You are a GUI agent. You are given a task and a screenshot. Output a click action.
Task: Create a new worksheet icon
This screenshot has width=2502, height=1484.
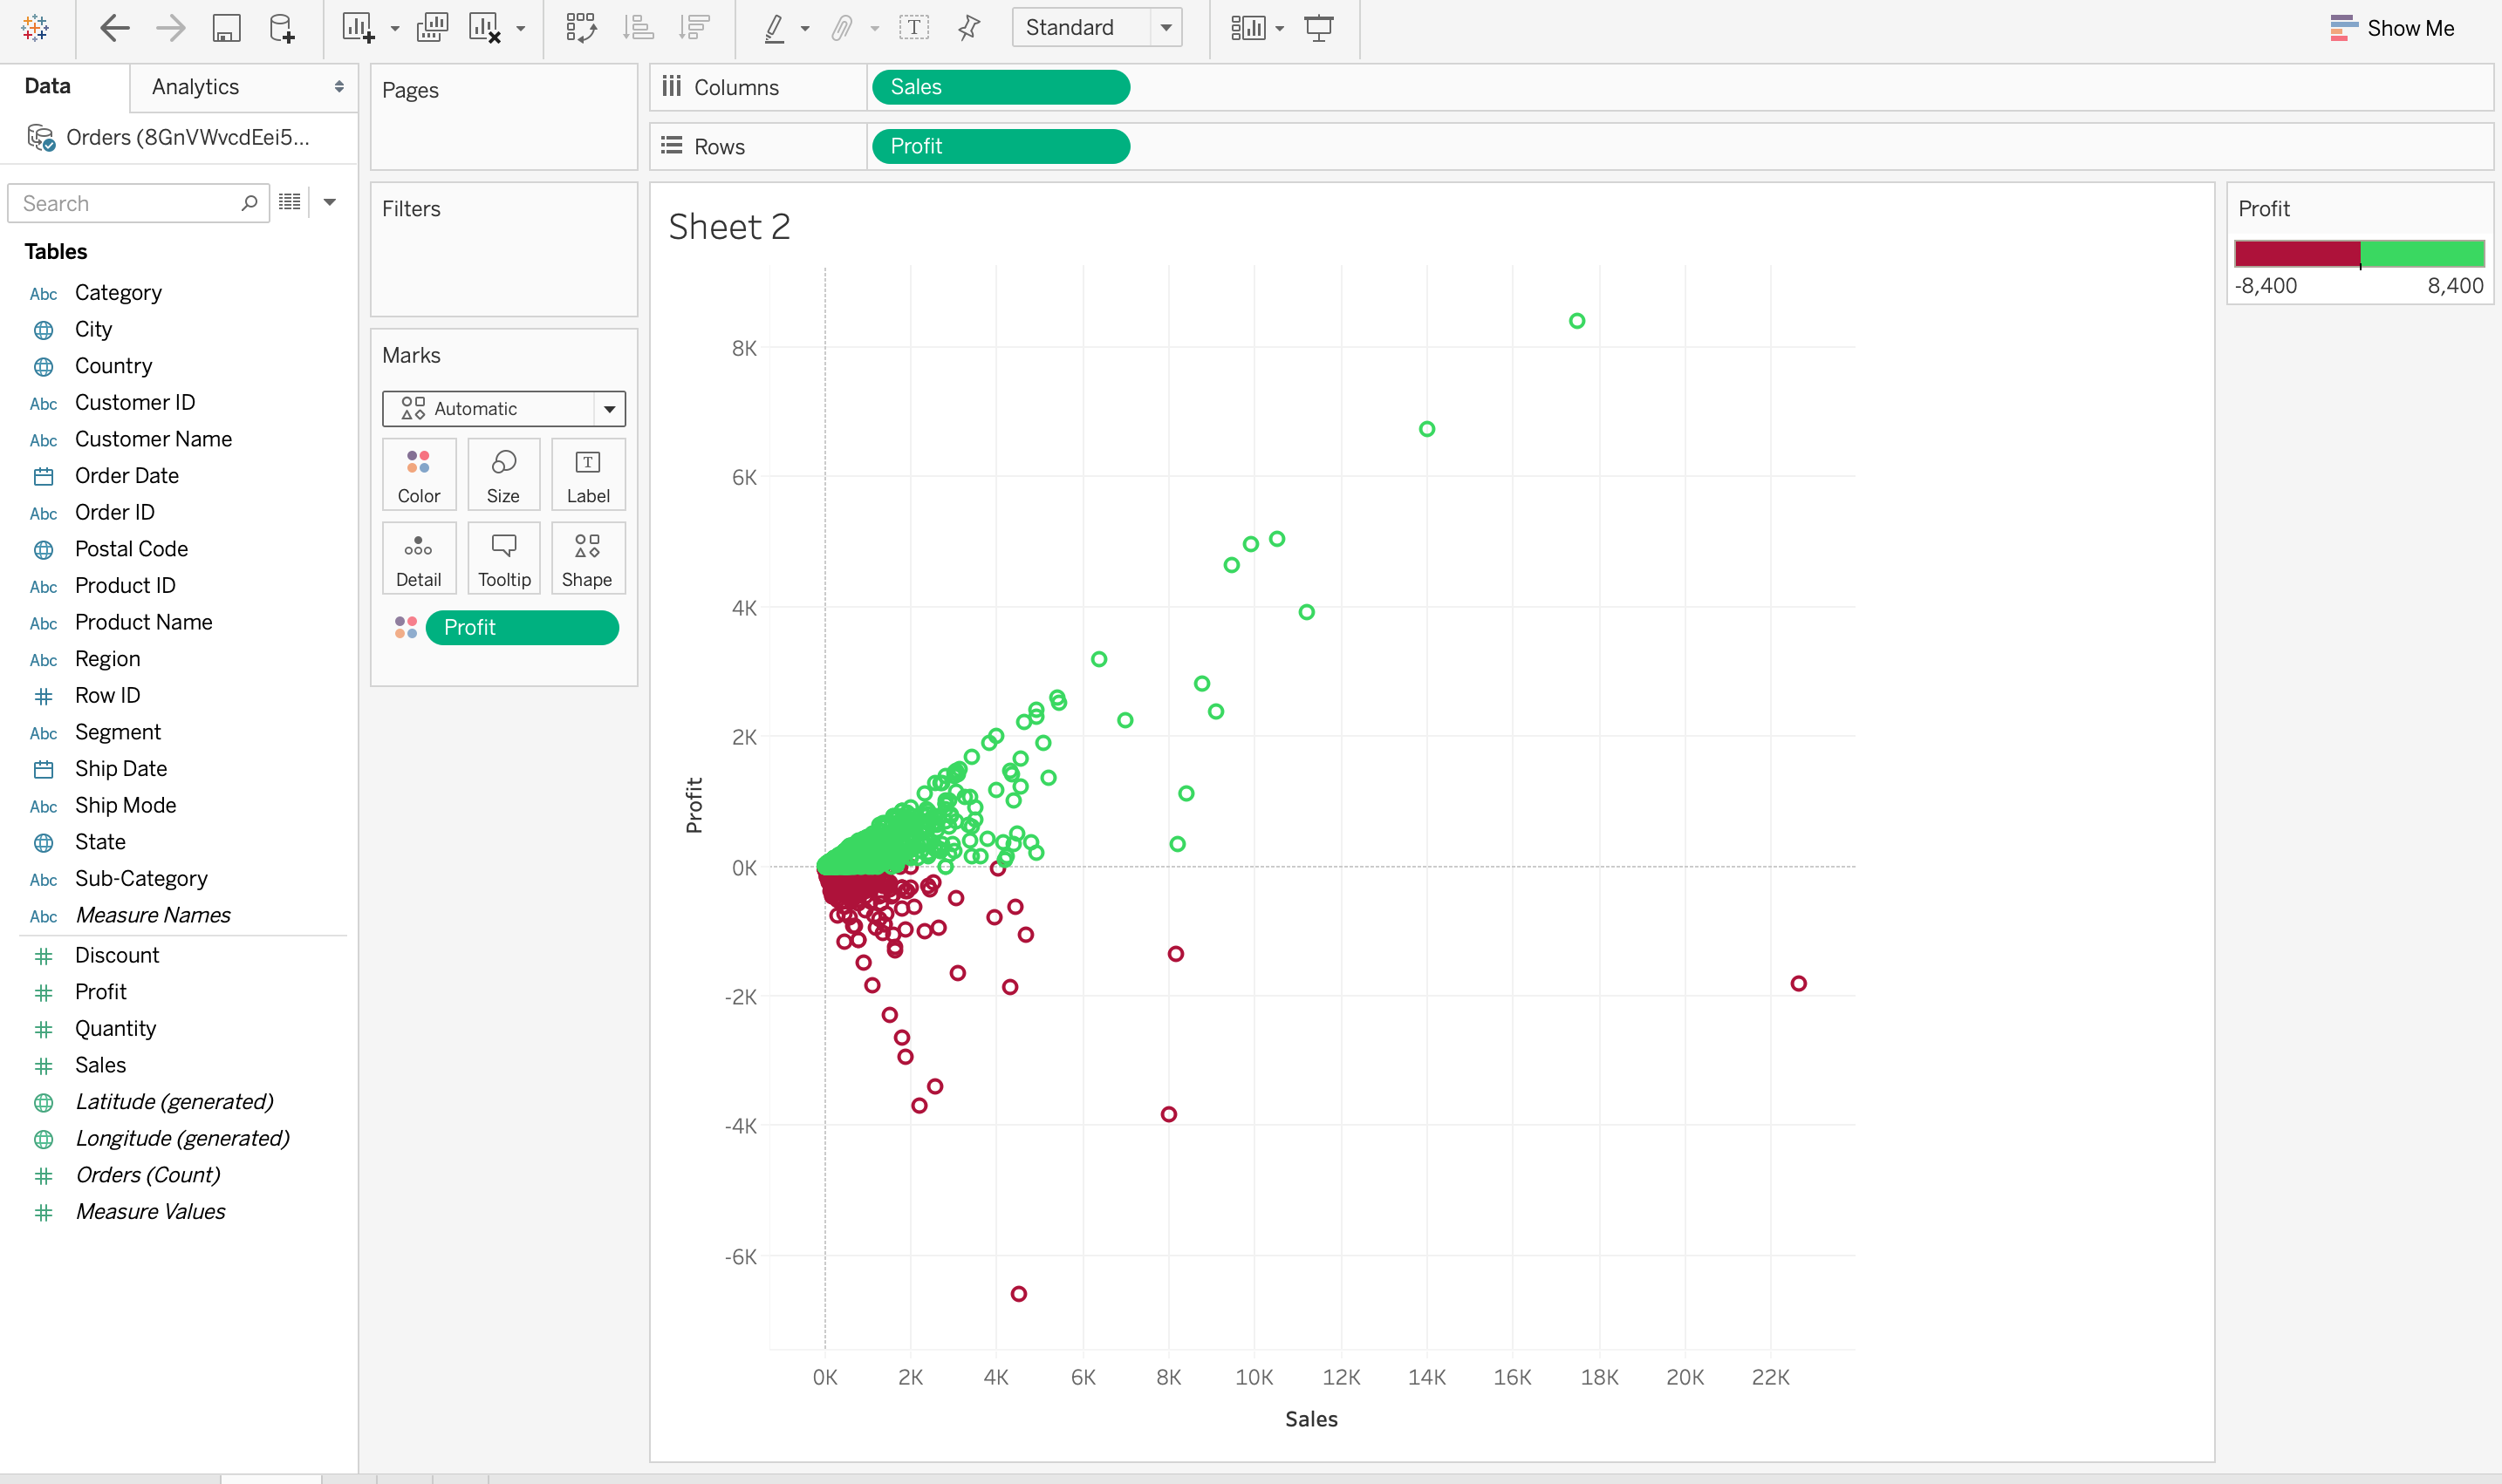click(359, 27)
